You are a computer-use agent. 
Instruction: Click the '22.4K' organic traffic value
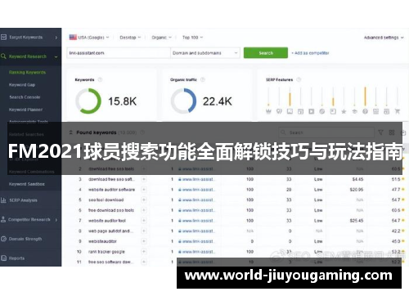pos(218,101)
